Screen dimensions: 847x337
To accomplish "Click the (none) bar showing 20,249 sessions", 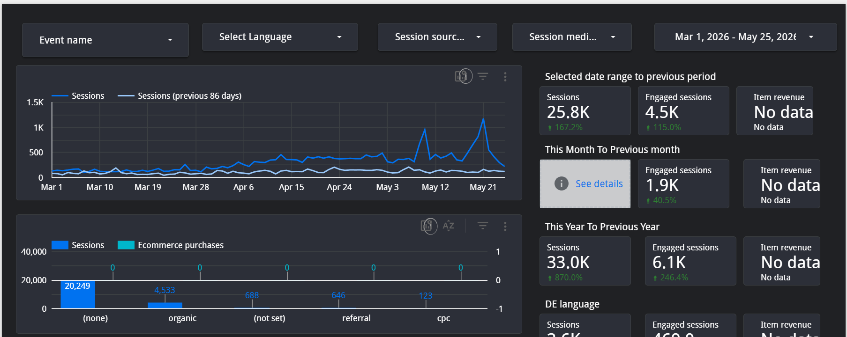I will (78, 294).
